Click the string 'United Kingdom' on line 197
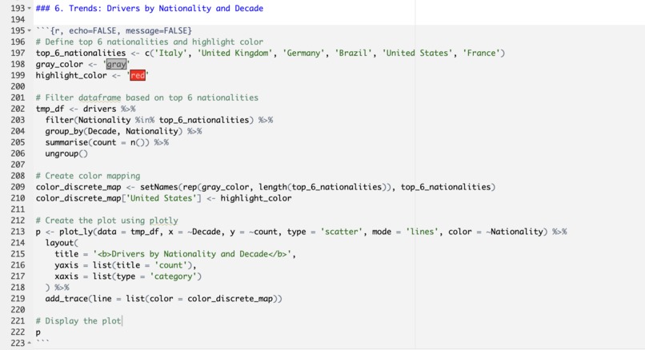The width and height of the screenshot is (645, 350). [x=235, y=53]
